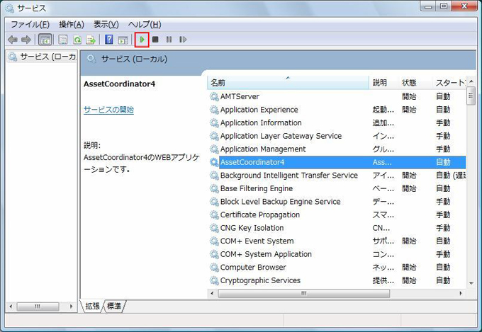The height and width of the screenshot is (332, 482).
Task: Click the gear icon of Base Filtering Engine
Action: 214,188
